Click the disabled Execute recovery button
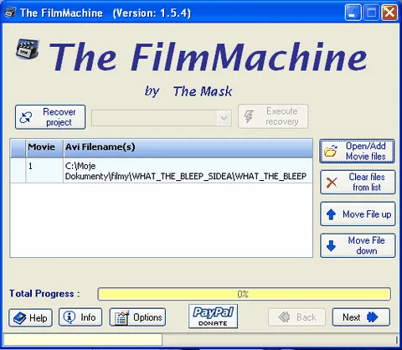This screenshot has height=350, width=402. click(273, 116)
